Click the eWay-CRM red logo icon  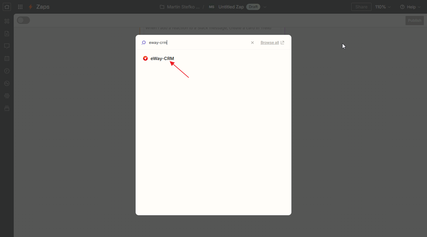tap(146, 58)
